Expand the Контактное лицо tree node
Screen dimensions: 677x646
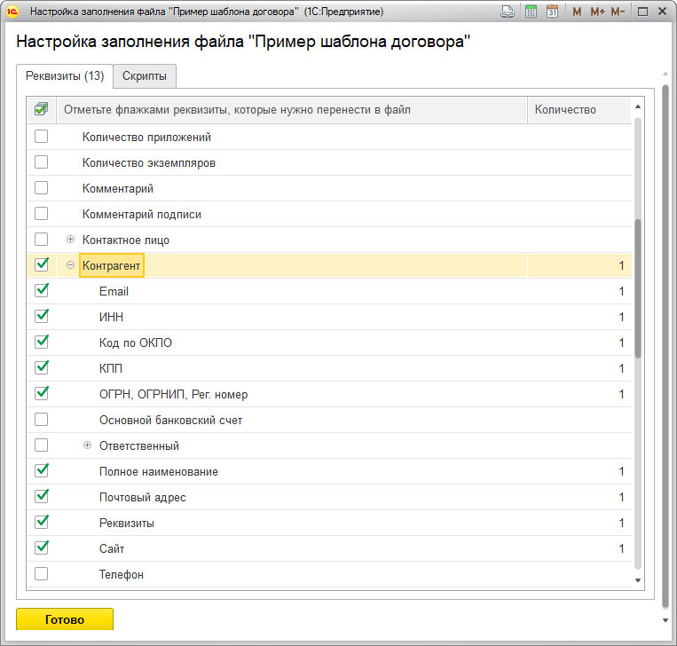71,240
